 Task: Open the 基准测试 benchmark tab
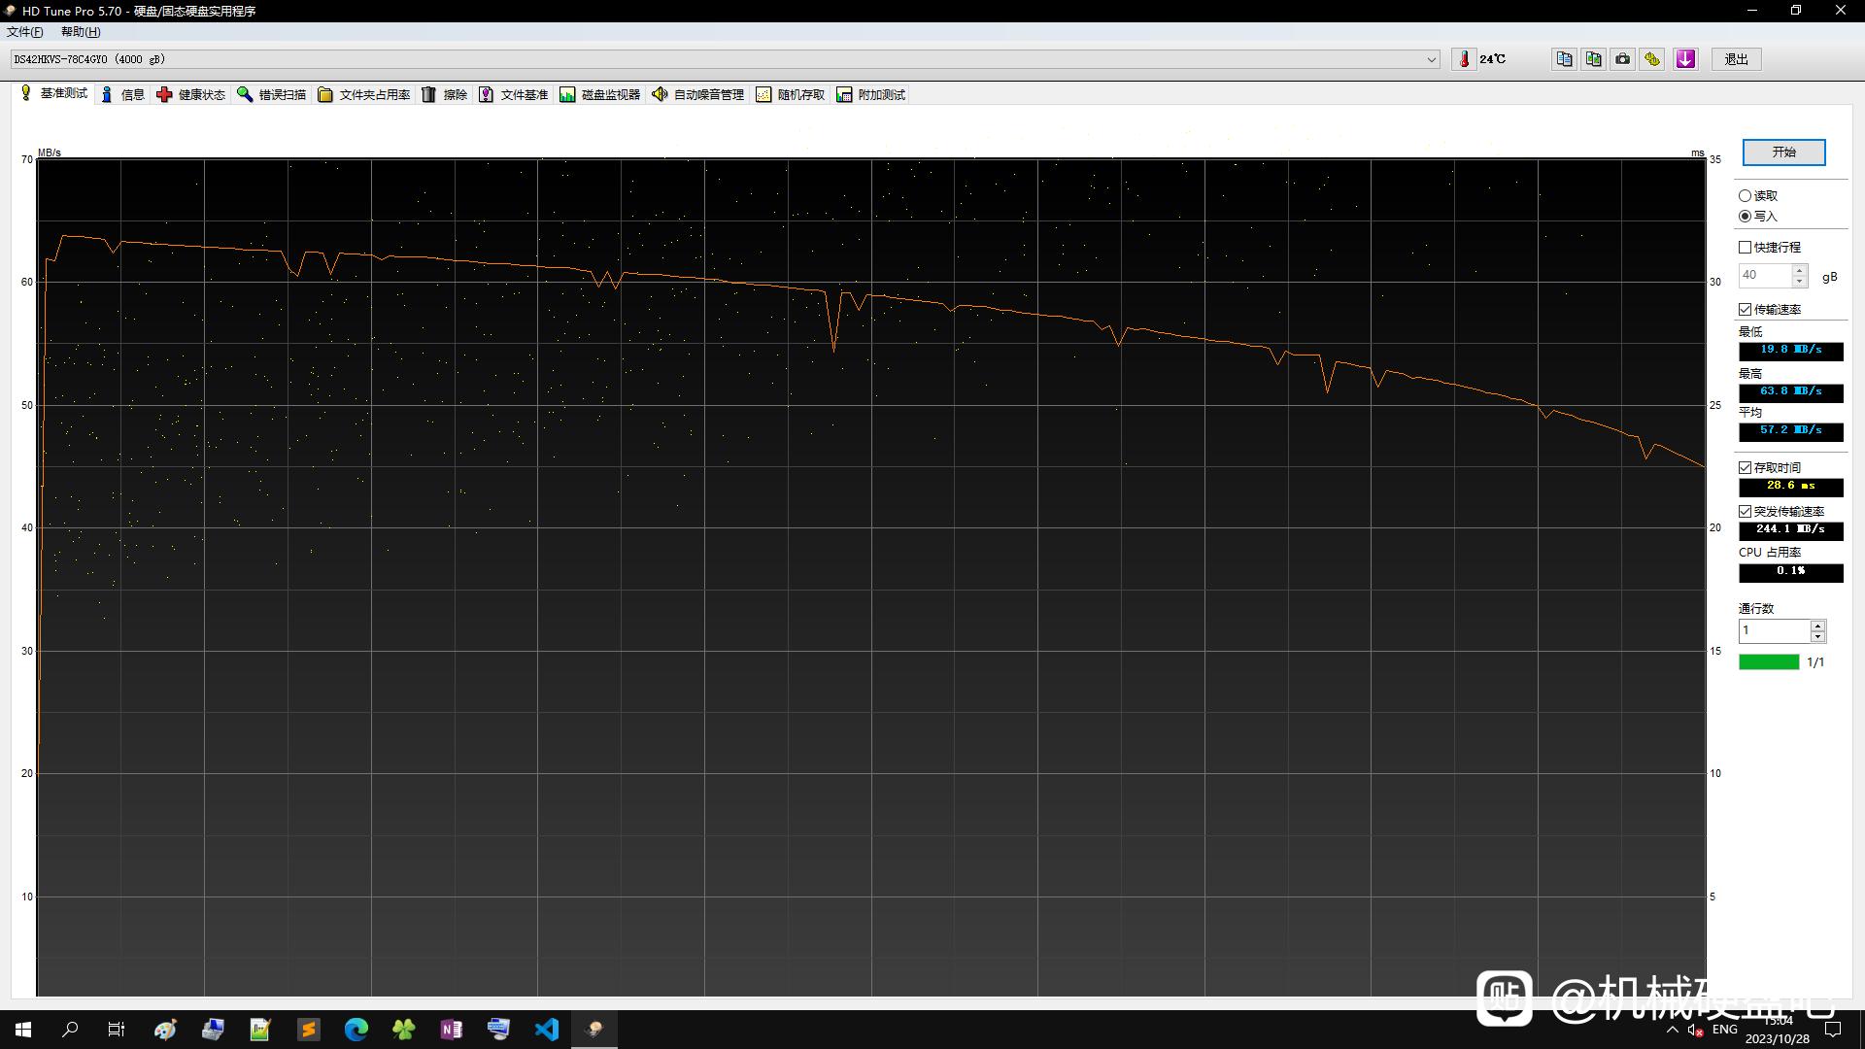click(x=53, y=93)
